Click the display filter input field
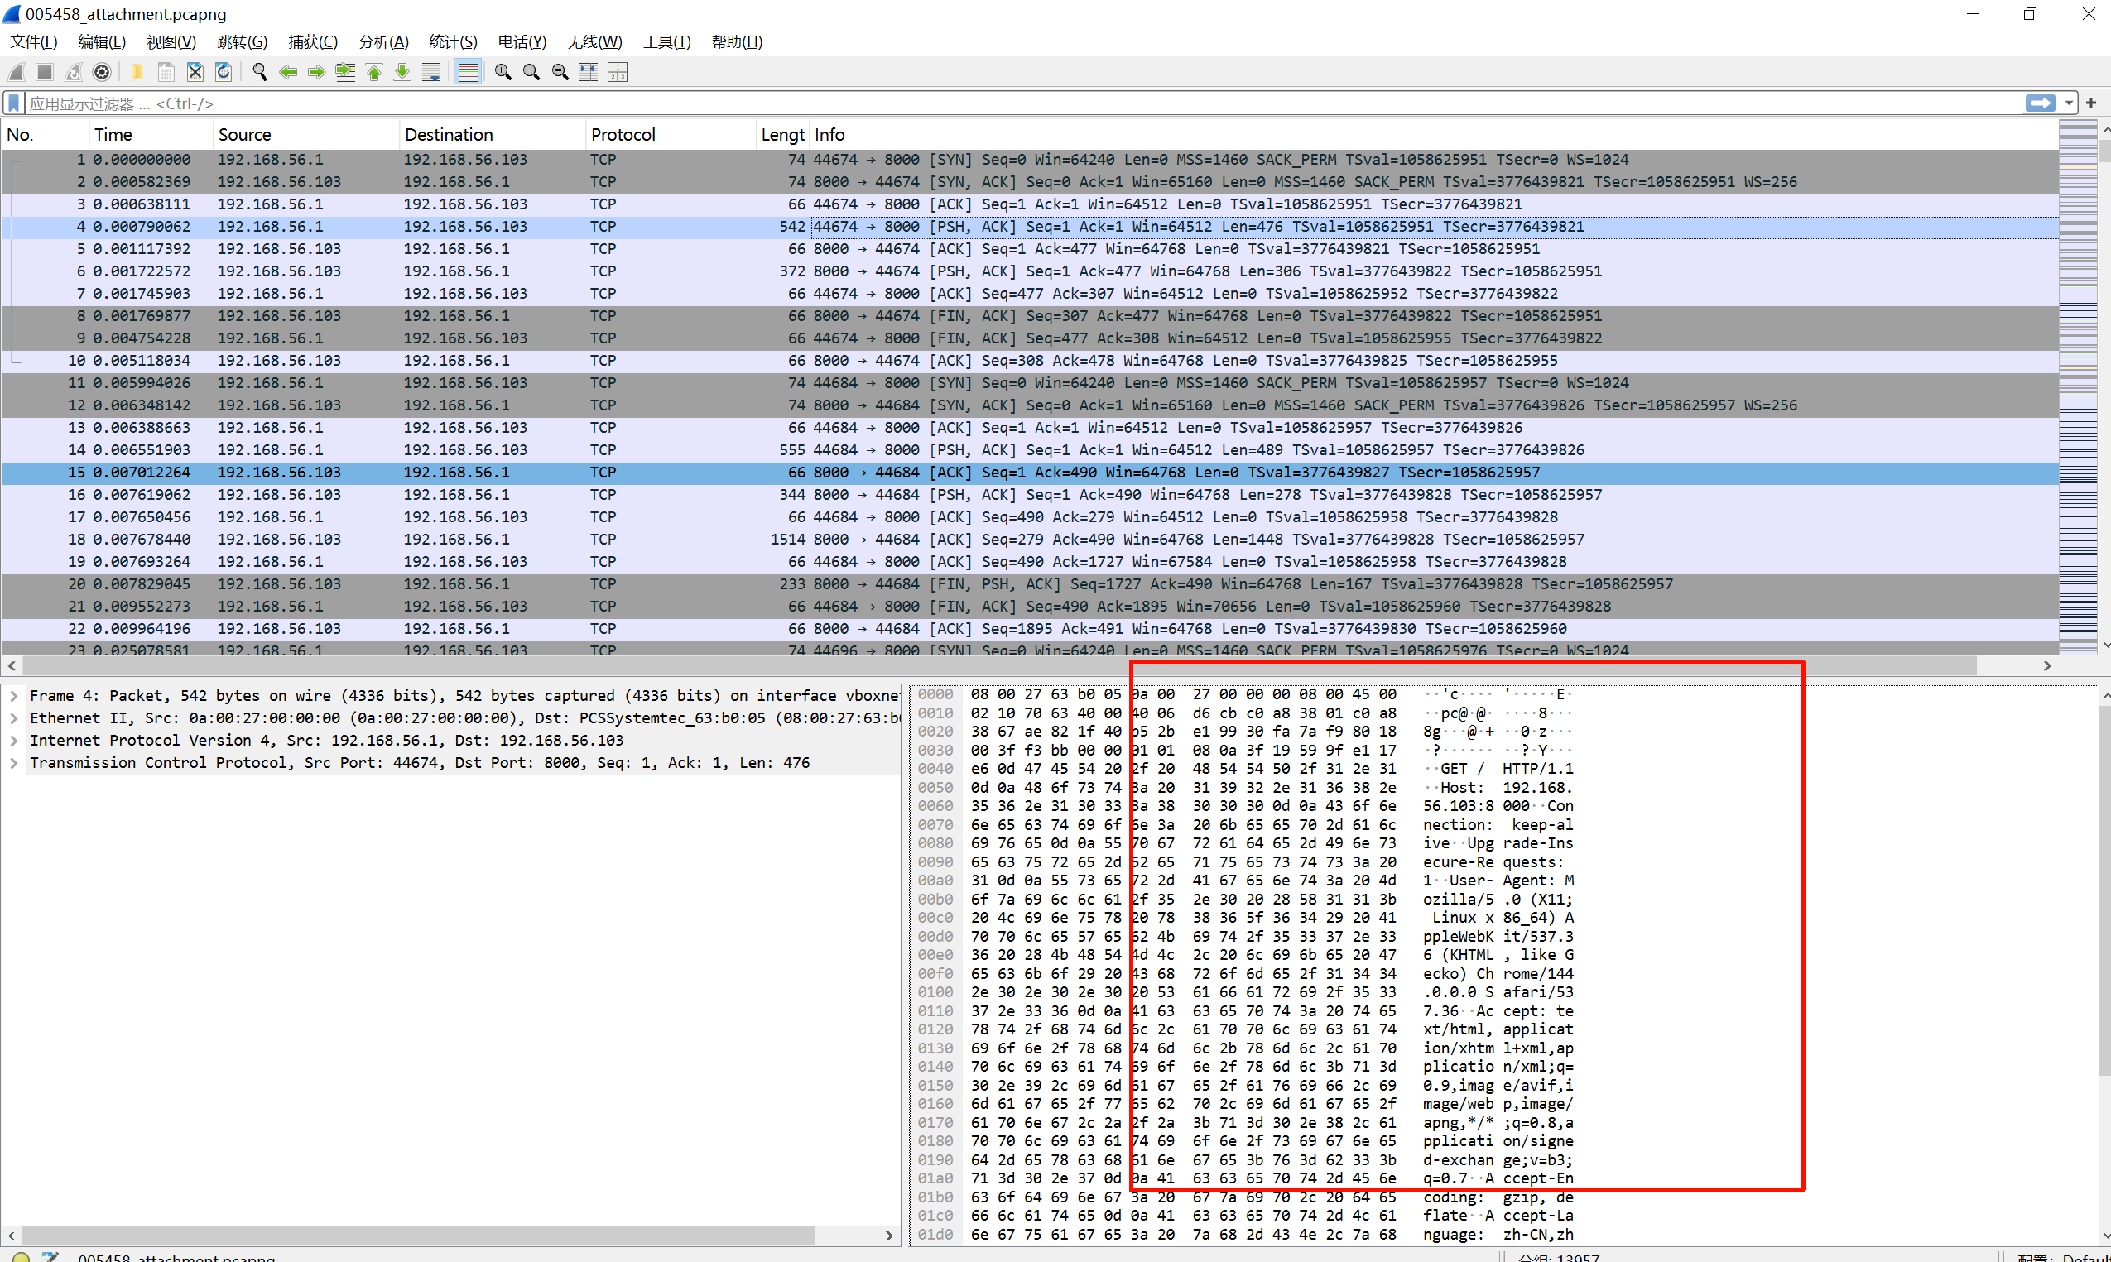 (x=1021, y=103)
